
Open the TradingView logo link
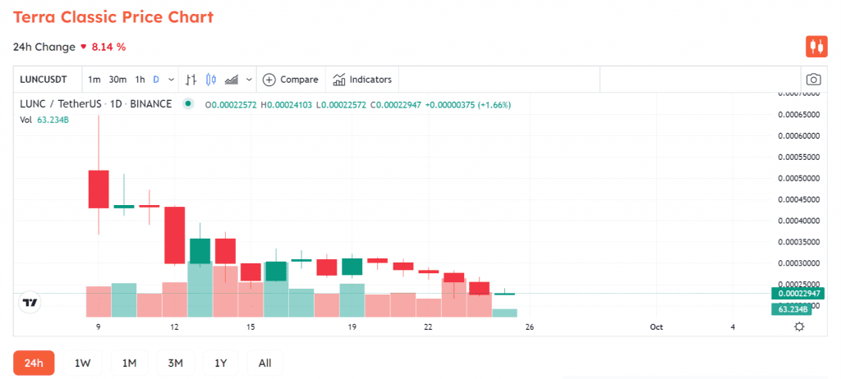click(30, 303)
